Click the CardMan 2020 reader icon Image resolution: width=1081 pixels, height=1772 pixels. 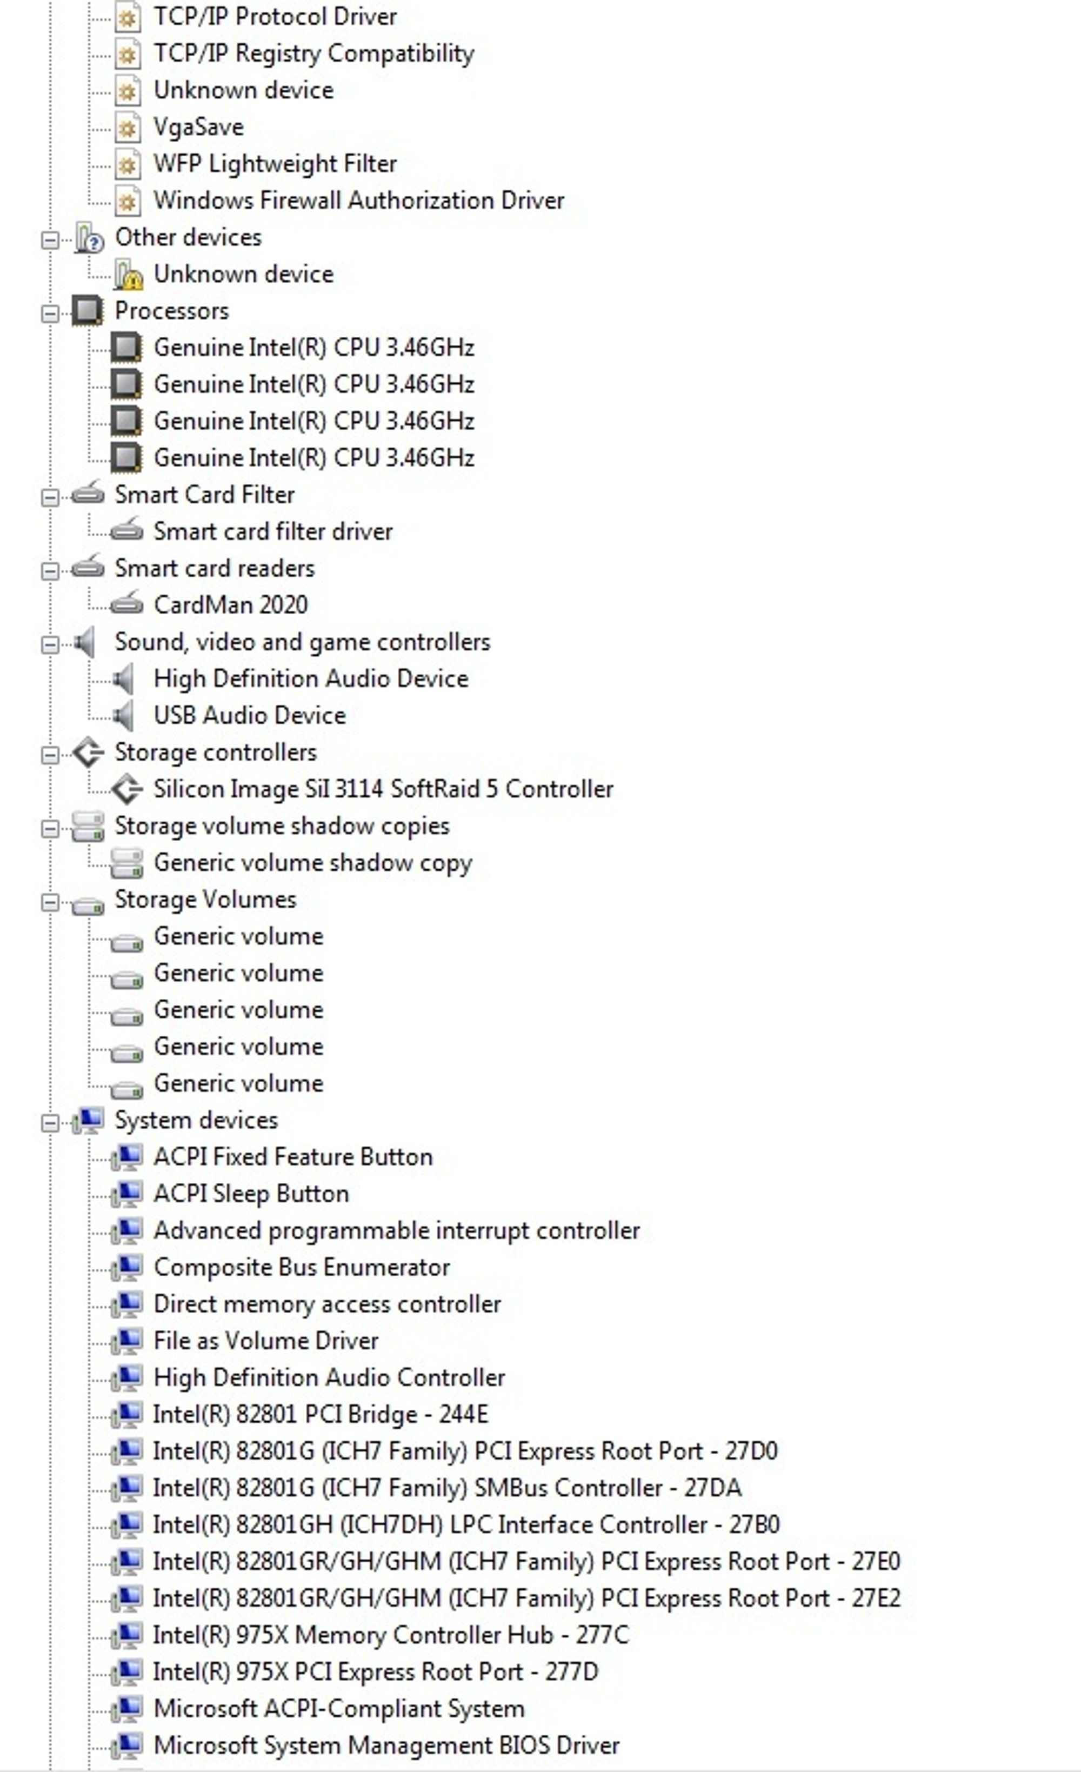point(126,603)
